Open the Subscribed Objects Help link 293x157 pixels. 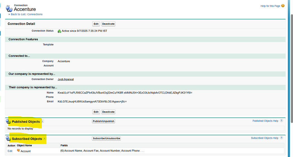tap(264, 138)
